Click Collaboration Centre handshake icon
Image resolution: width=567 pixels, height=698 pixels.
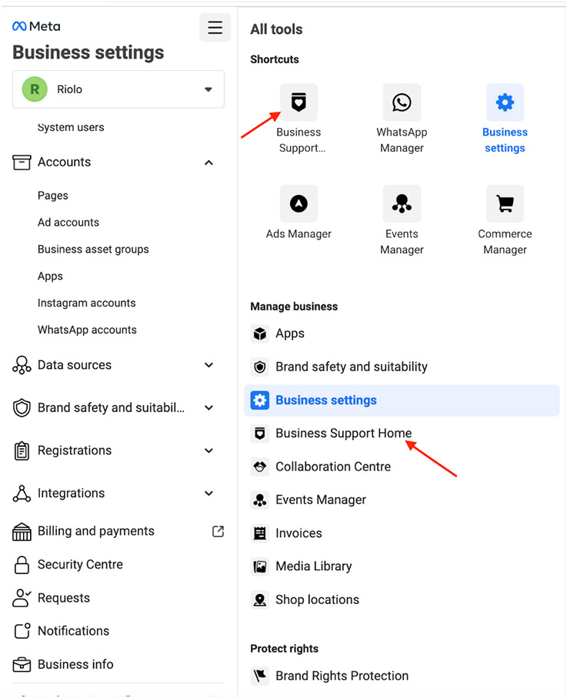pos(260,467)
